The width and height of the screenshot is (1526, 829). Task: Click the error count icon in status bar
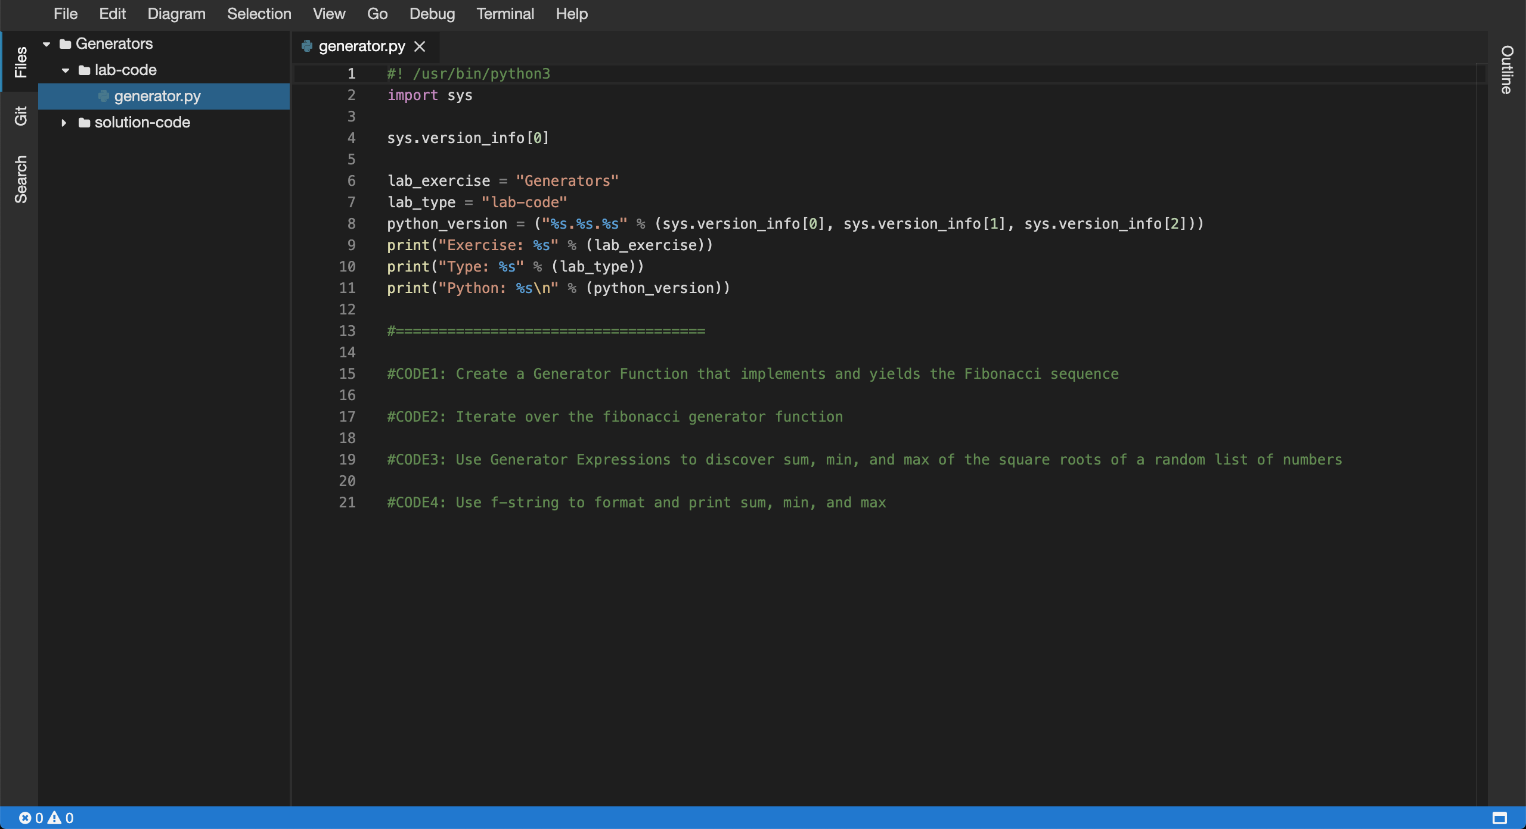point(25,818)
